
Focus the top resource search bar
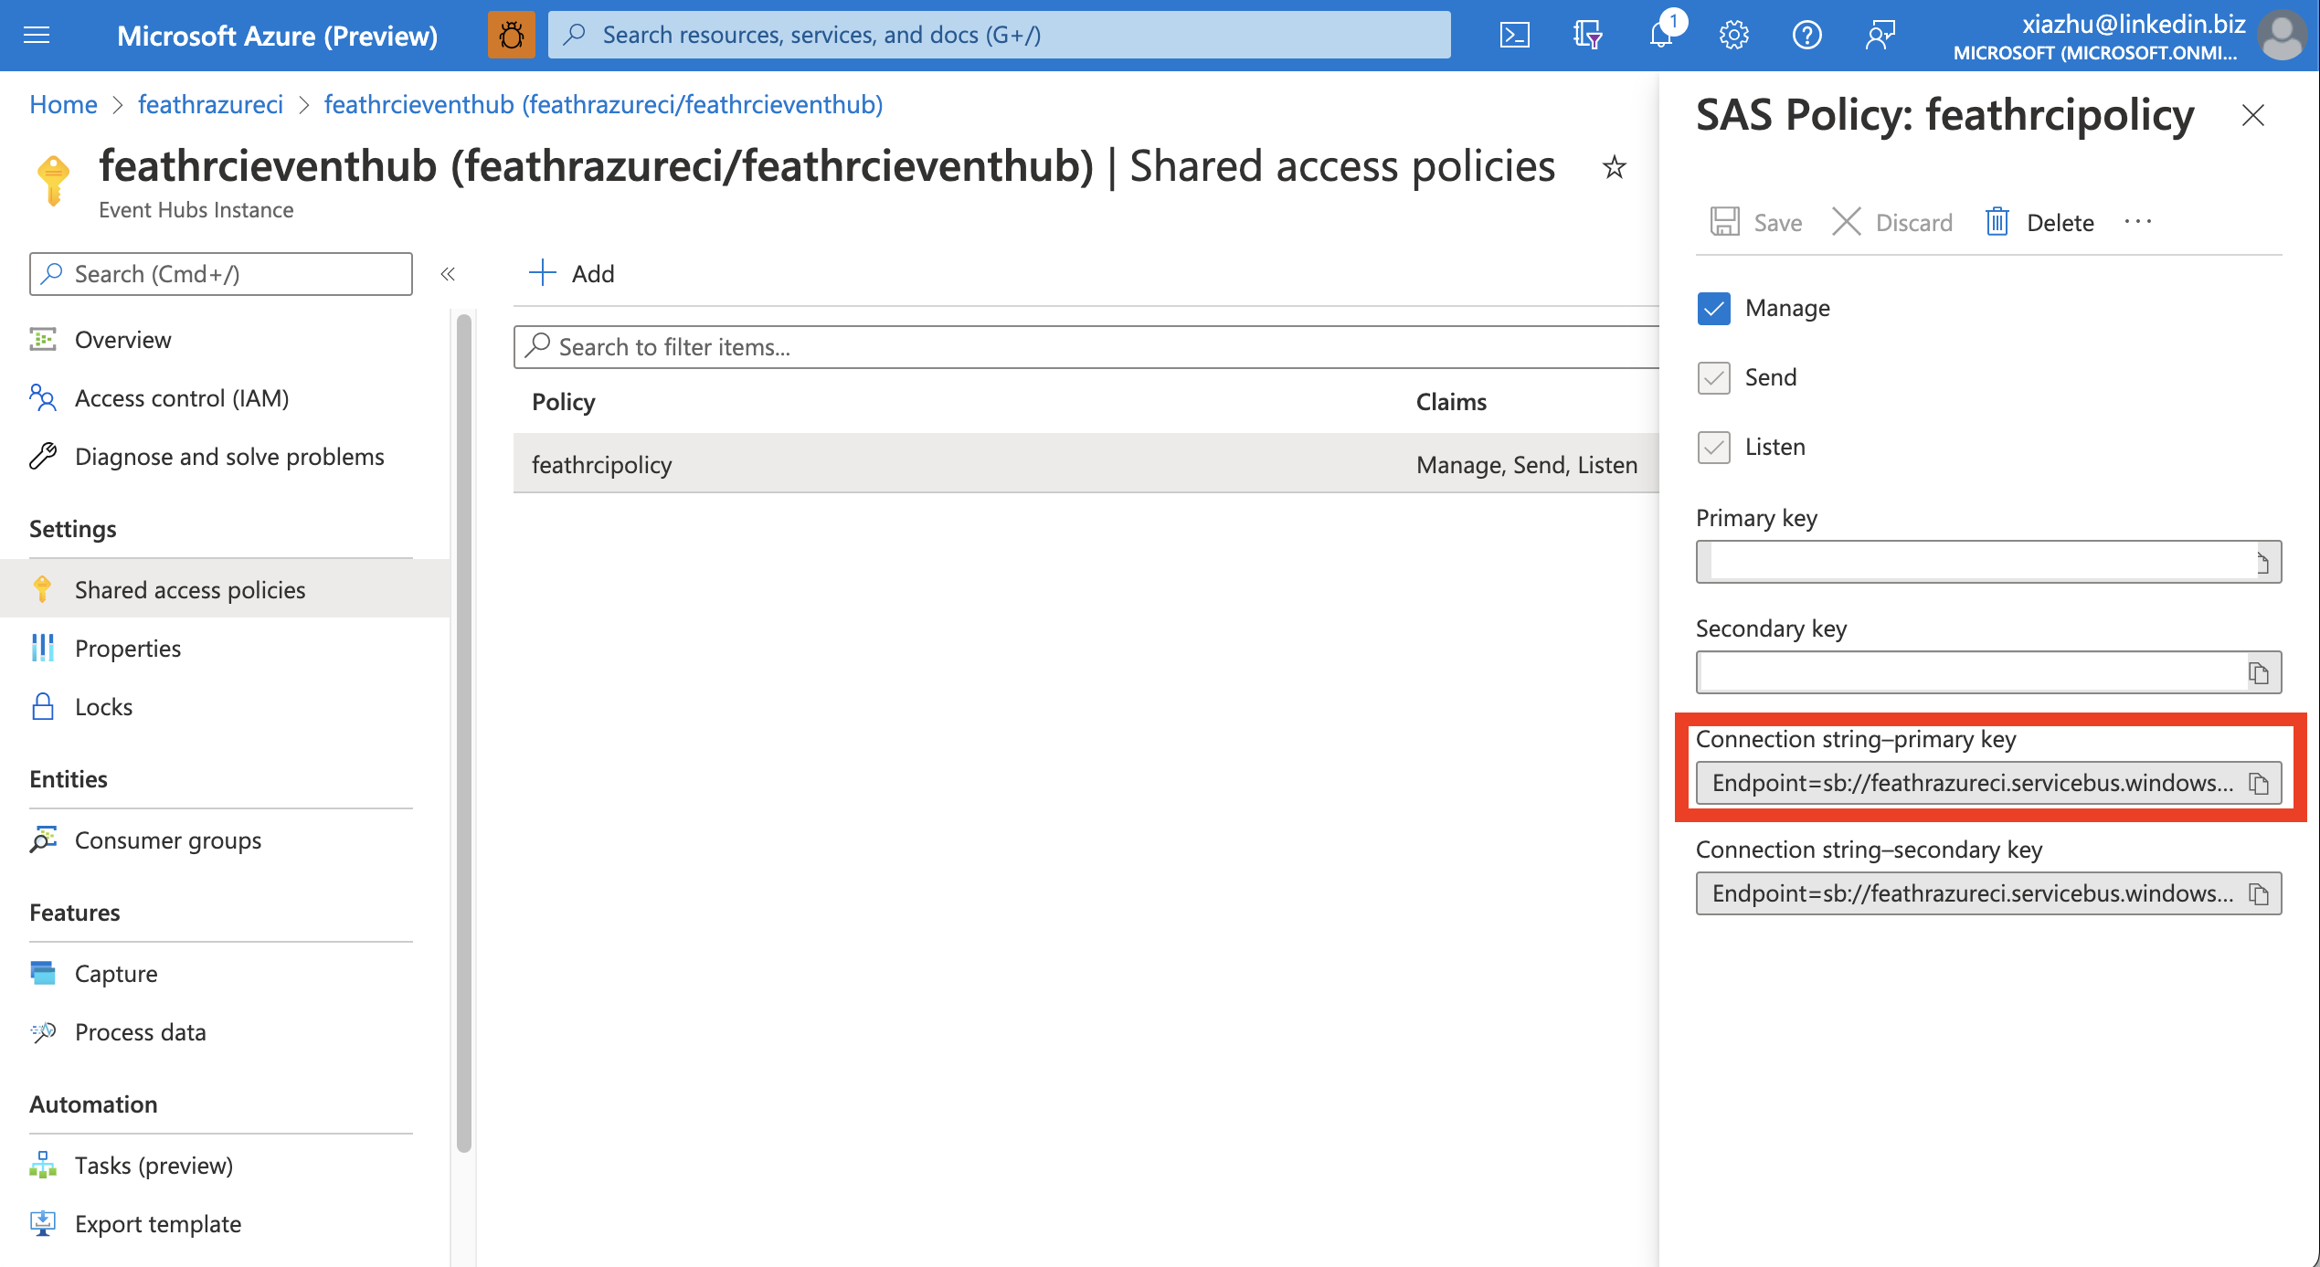tap(999, 35)
